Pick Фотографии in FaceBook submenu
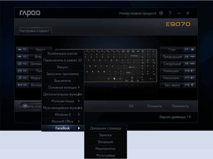The image size is (213, 159). (105, 155)
